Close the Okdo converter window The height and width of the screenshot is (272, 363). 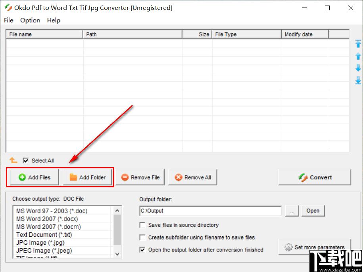[x=350, y=8]
